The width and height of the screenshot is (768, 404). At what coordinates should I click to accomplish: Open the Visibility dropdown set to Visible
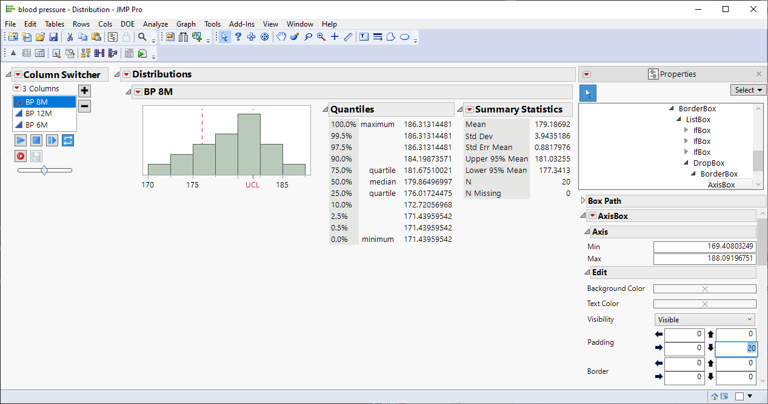click(705, 319)
